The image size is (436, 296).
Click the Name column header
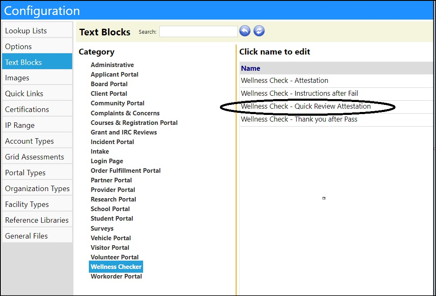coord(250,68)
